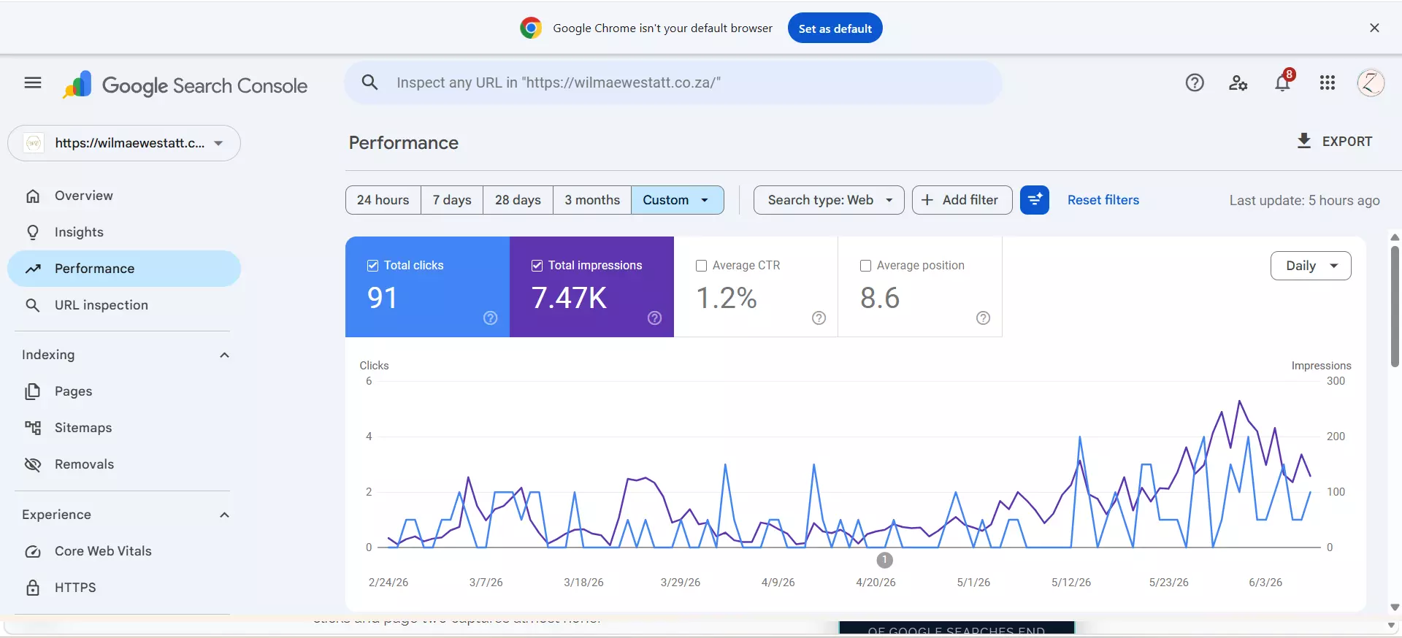
Task: Click the scrollbar down arrow
Action: pos(1395,607)
